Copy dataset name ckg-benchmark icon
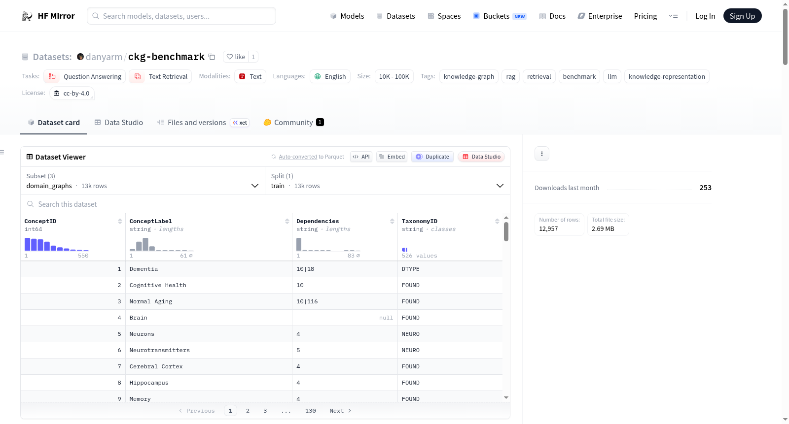This screenshot has height=424, width=789. (x=212, y=57)
